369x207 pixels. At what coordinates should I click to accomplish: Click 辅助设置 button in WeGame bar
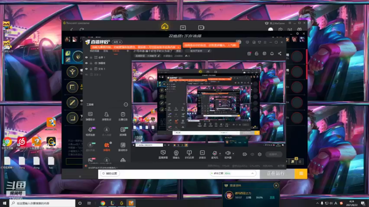point(110,173)
